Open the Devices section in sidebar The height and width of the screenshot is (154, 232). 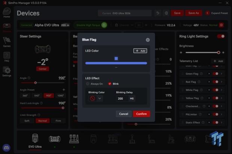click(x=7, y=28)
